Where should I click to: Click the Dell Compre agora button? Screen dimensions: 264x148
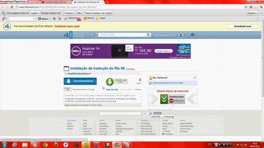pyautogui.click(x=163, y=51)
